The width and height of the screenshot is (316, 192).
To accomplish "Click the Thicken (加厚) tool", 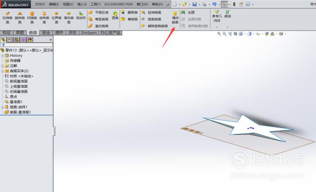I will click(x=188, y=13).
